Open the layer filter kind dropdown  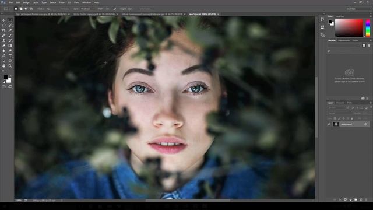point(337,108)
